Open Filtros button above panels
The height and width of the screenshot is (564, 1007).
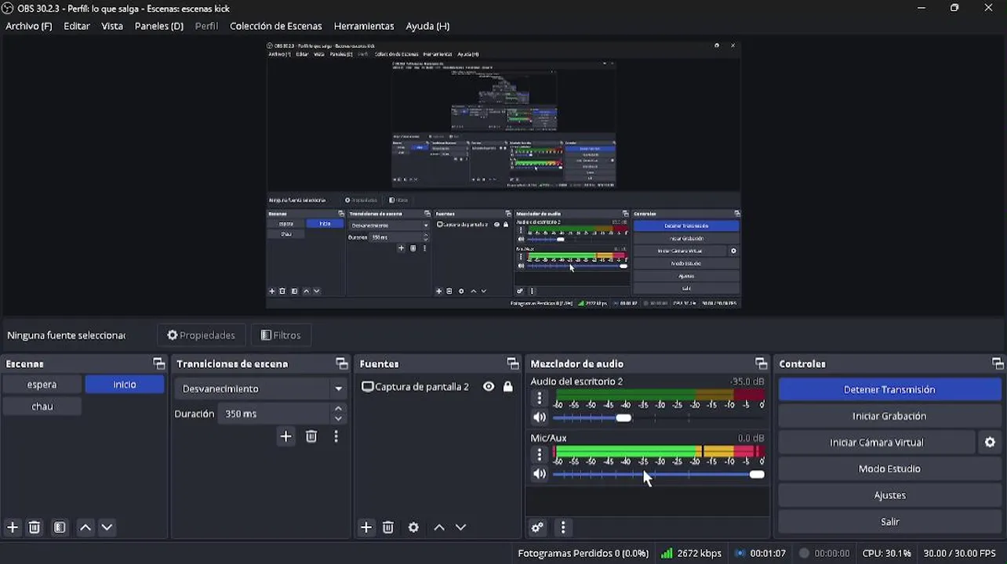click(281, 335)
